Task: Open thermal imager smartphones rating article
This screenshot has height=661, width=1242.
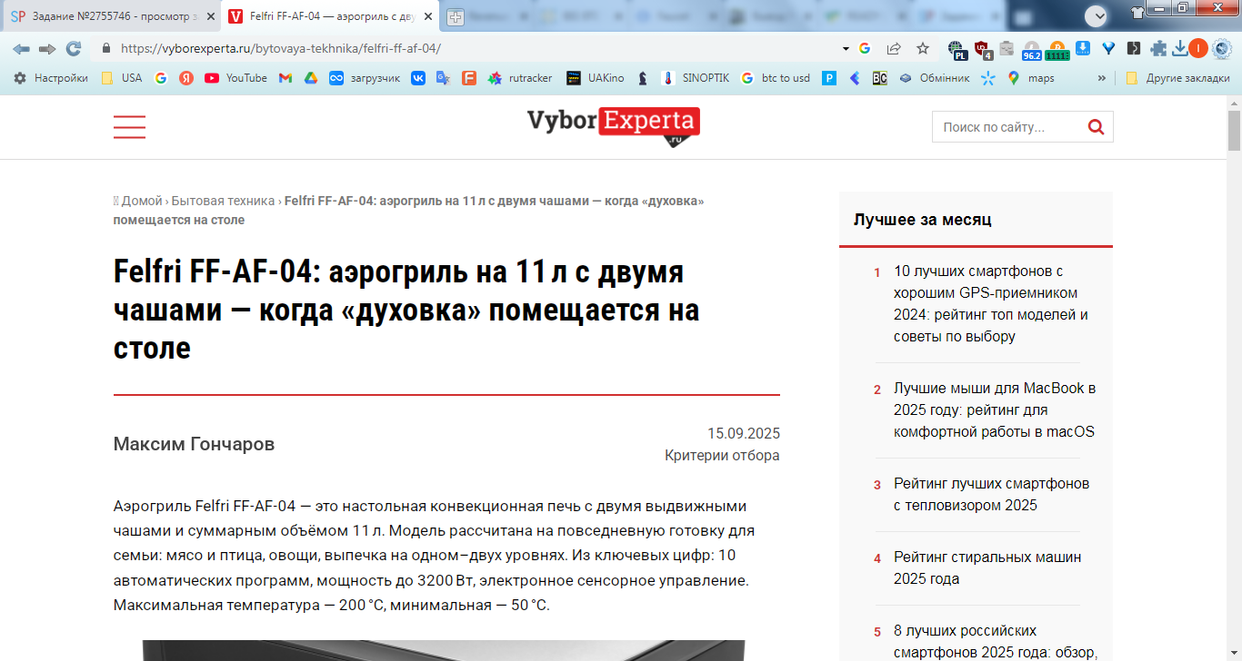Action: 991,494
